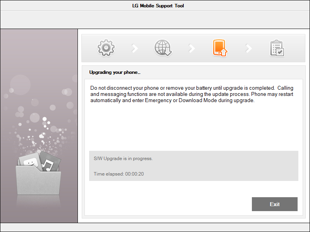This screenshot has width=310, height=232.
Task: Click the Time elapsed counter
Action: click(x=119, y=174)
